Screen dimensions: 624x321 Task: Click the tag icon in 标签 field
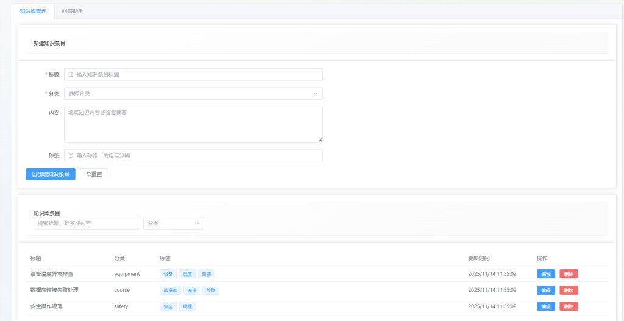click(71, 155)
